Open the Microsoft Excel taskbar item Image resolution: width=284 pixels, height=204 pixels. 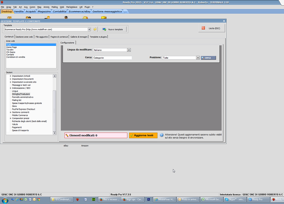coord(211,200)
